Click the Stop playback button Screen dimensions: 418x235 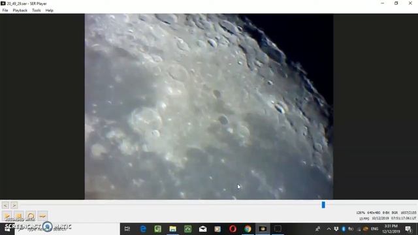click(x=19, y=216)
